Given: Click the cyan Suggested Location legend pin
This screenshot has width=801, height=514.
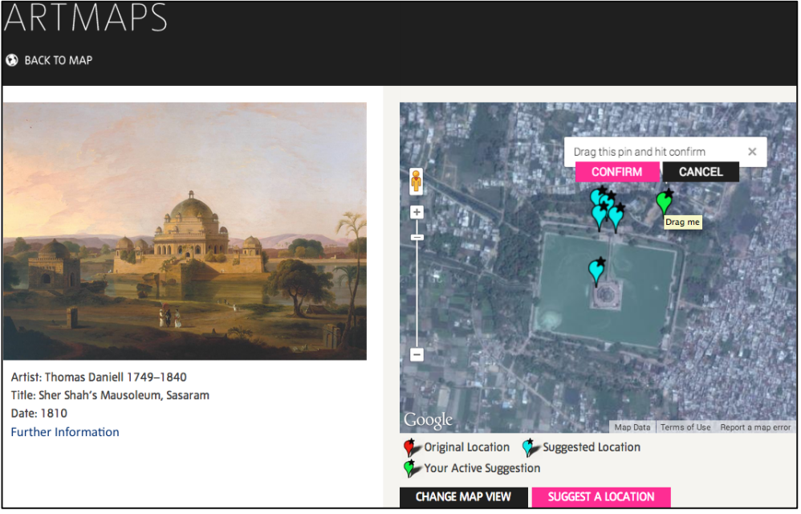Looking at the screenshot, I should click(x=529, y=447).
